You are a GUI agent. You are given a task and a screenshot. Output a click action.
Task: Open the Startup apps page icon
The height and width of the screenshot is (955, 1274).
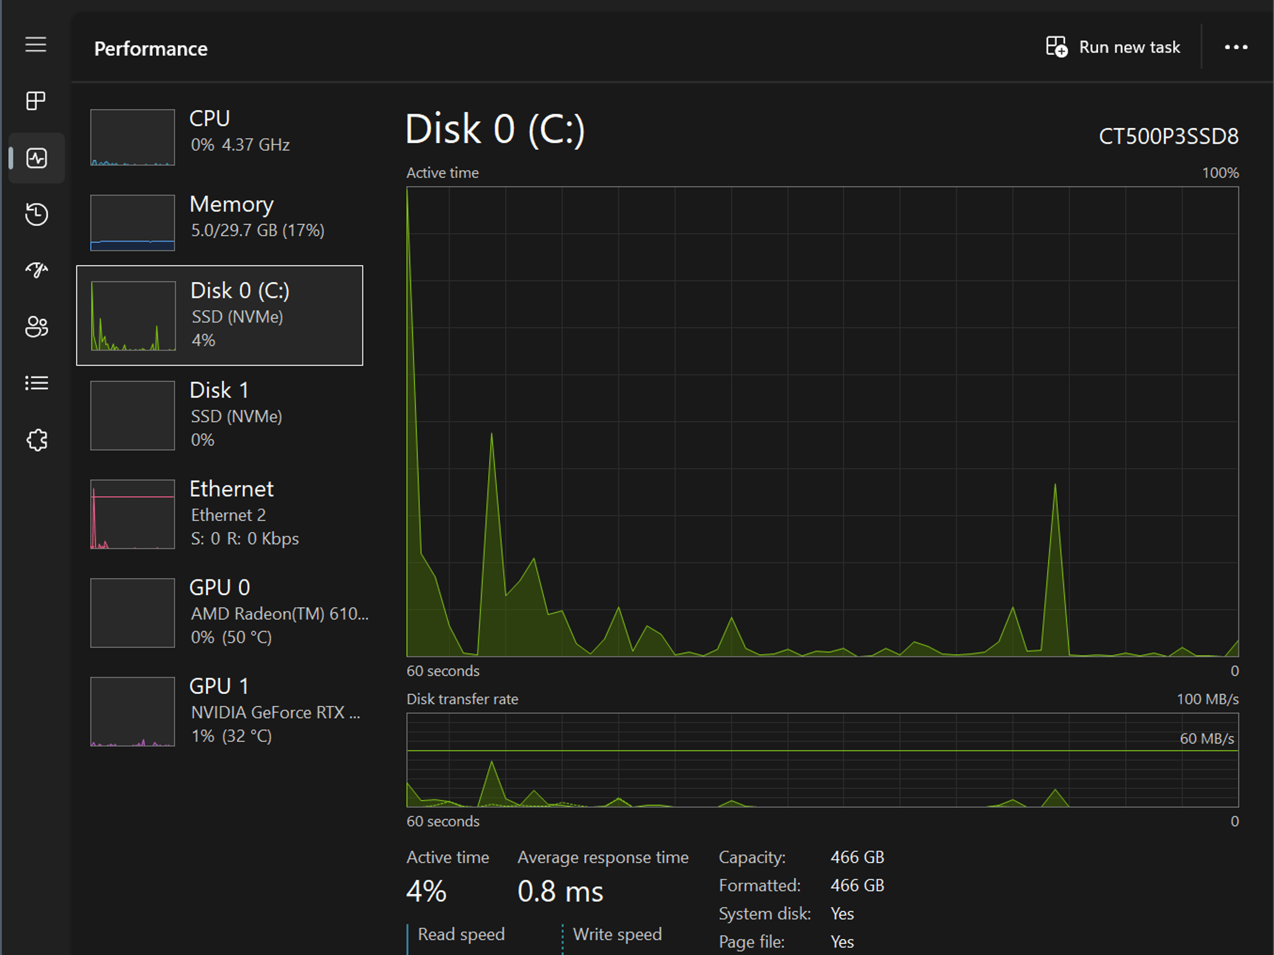36,270
